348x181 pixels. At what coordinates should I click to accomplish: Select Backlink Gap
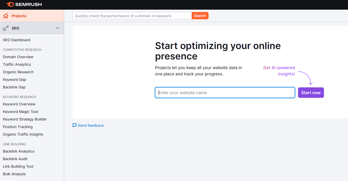pos(14,87)
